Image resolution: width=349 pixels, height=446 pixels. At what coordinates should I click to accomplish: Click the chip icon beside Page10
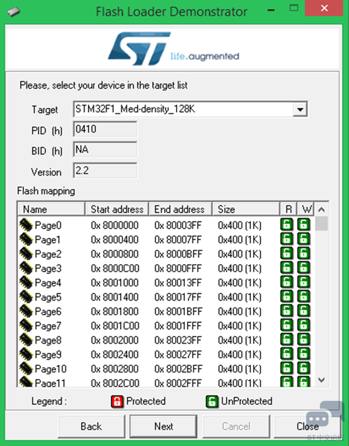pyautogui.click(x=26, y=368)
